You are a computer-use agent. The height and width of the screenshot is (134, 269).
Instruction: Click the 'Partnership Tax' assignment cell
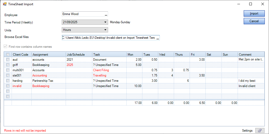pos(49,81)
